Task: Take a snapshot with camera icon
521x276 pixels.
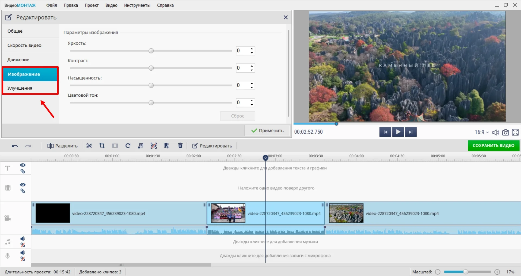Action: click(x=505, y=132)
